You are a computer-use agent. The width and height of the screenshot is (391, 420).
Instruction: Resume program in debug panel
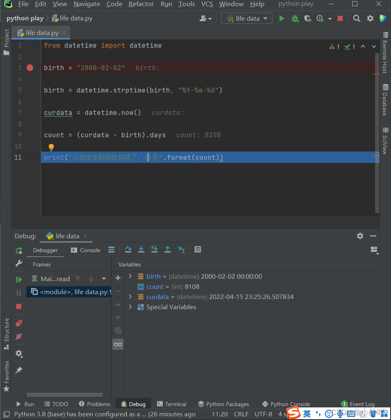point(19,279)
